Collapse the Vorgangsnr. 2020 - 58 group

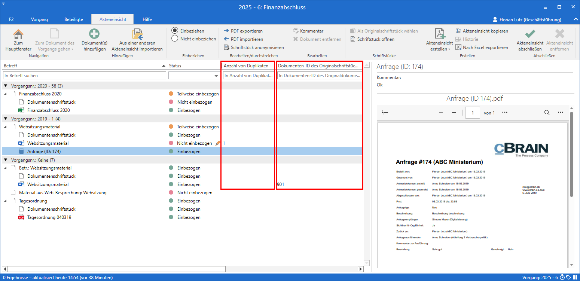coord(6,86)
